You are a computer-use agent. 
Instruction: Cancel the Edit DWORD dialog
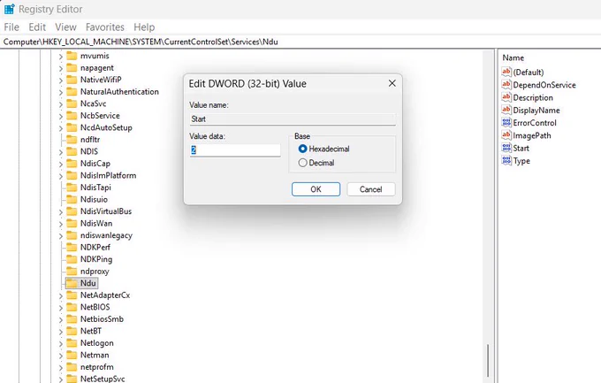(370, 189)
